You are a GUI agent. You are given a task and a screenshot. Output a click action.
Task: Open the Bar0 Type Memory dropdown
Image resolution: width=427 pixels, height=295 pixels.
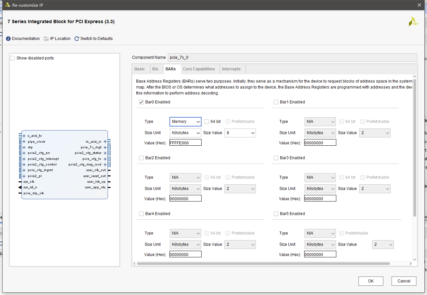[x=185, y=122]
